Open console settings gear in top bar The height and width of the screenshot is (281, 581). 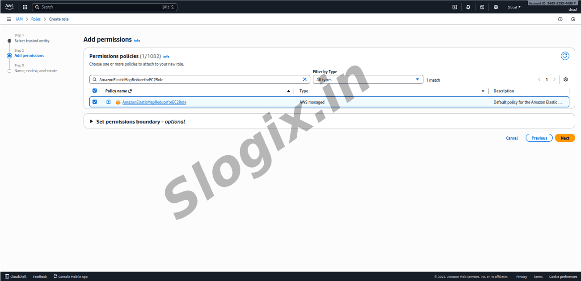pyautogui.click(x=496, y=7)
